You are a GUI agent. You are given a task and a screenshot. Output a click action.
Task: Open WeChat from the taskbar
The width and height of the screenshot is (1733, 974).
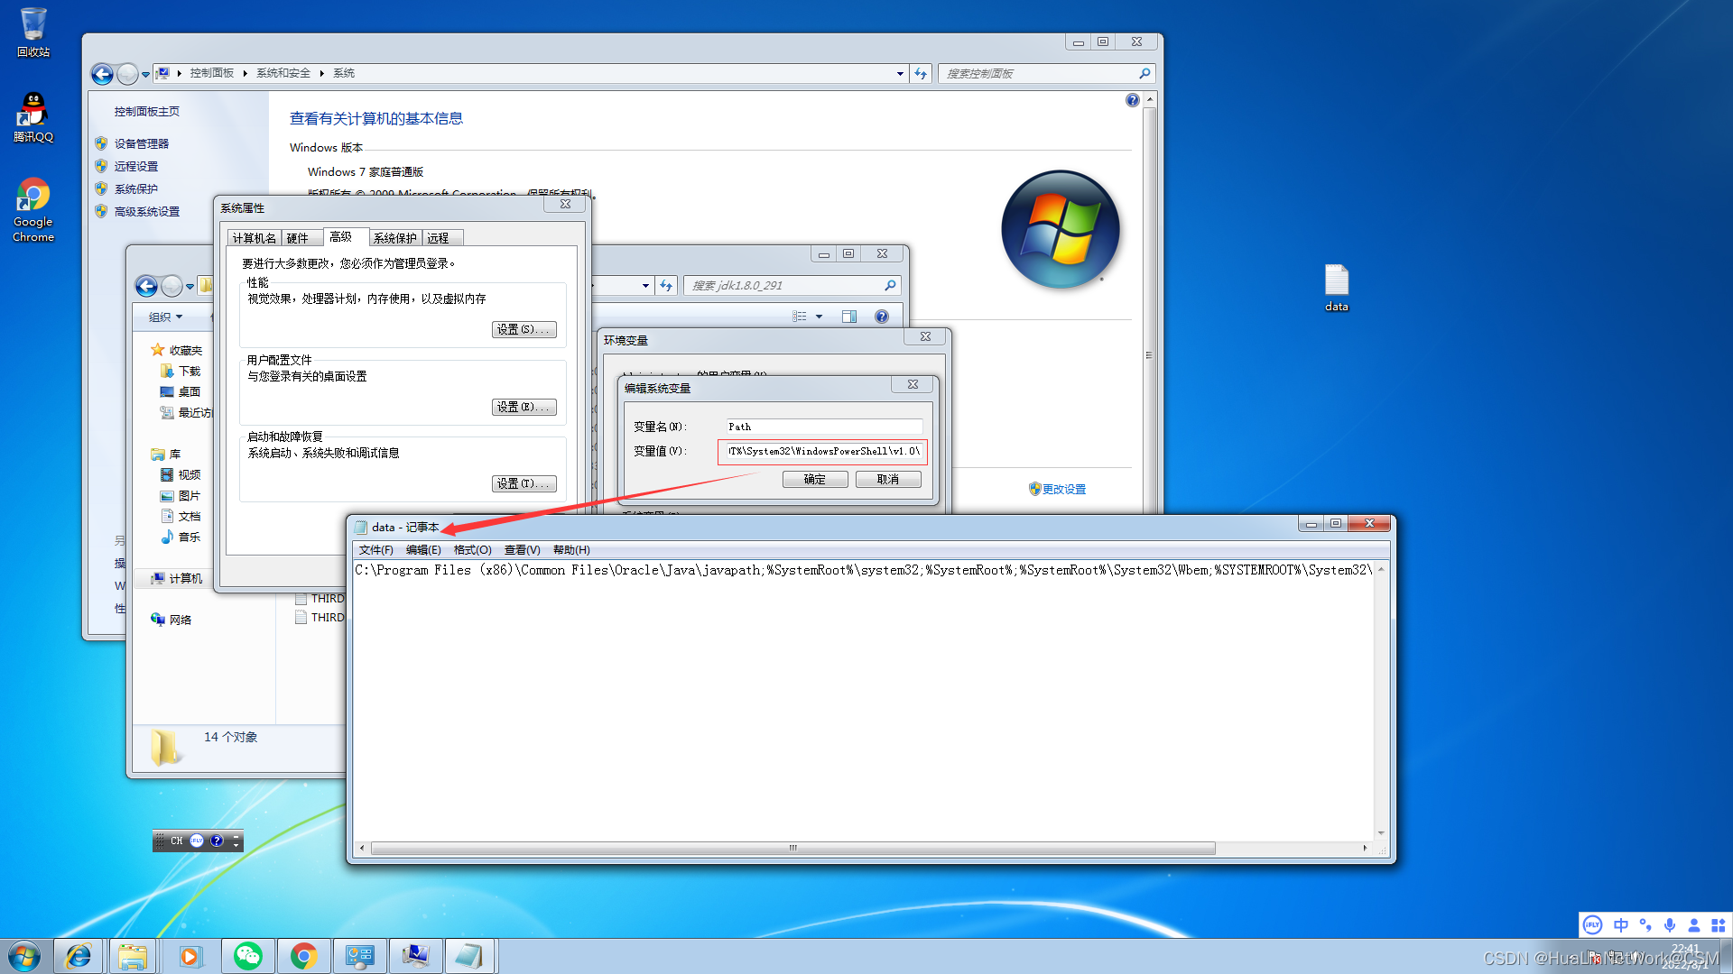tap(247, 956)
